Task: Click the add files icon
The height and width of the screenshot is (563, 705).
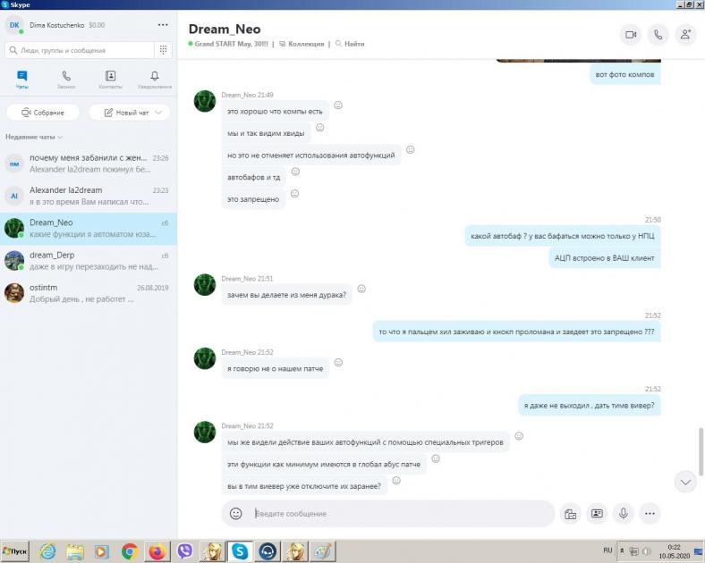Action: [x=570, y=514]
